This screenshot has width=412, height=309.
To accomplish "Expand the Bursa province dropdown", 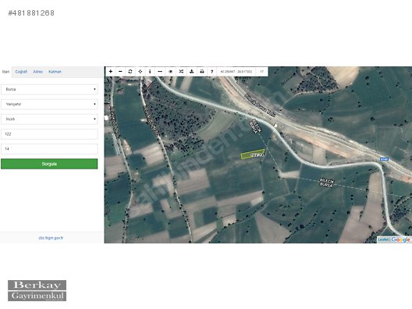I will (49, 89).
